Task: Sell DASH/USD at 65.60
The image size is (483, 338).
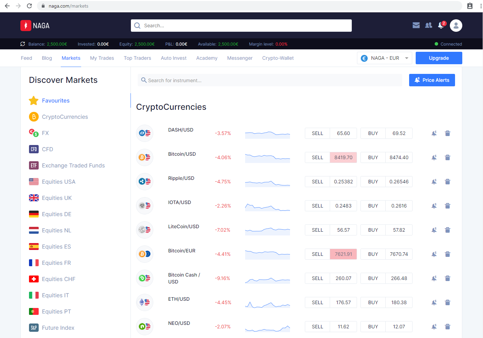Action: (x=331, y=133)
